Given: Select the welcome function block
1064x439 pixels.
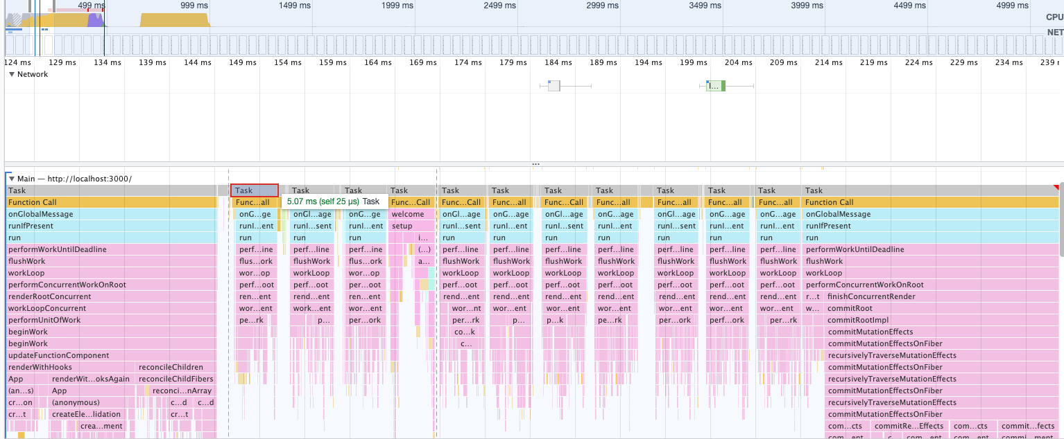Looking at the screenshot, I should point(408,214).
